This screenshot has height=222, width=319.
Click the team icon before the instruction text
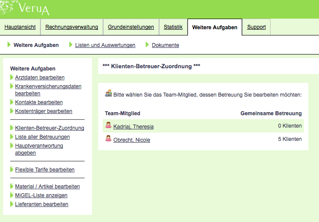point(108,93)
